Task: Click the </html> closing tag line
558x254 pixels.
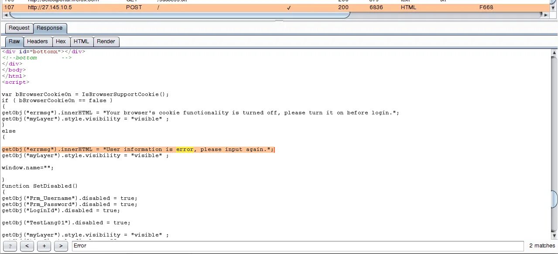Action: pos(14,76)
